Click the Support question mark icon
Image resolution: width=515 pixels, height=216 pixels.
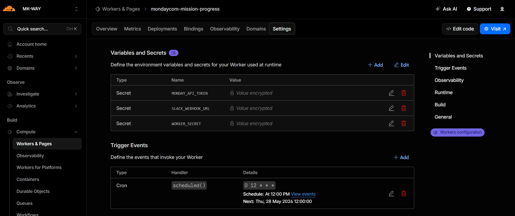[x=469, y=9]
